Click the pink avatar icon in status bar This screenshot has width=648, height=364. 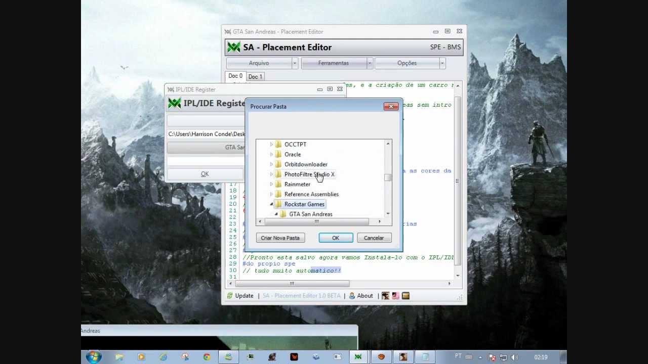point(395,296)
